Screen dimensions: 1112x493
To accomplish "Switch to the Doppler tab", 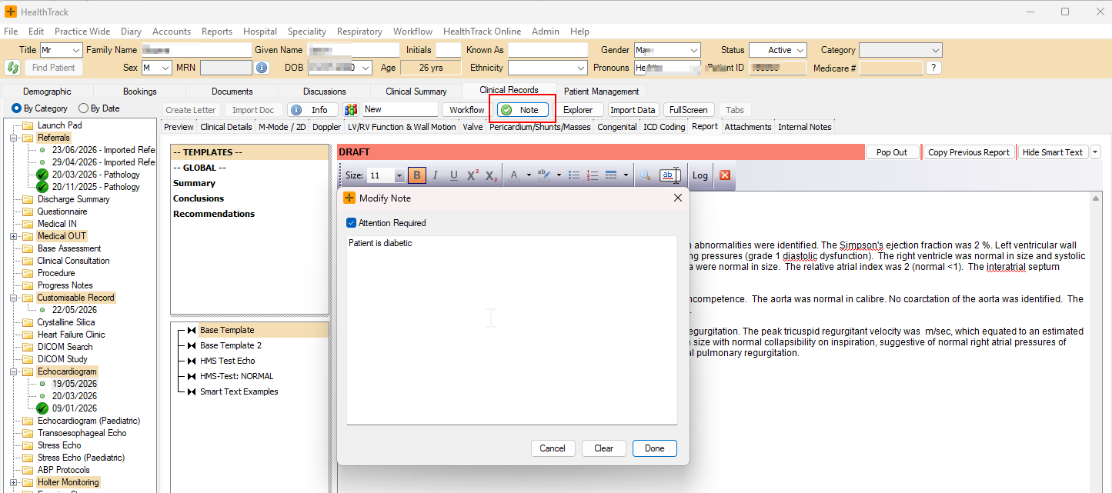I will tap(327, 127).
